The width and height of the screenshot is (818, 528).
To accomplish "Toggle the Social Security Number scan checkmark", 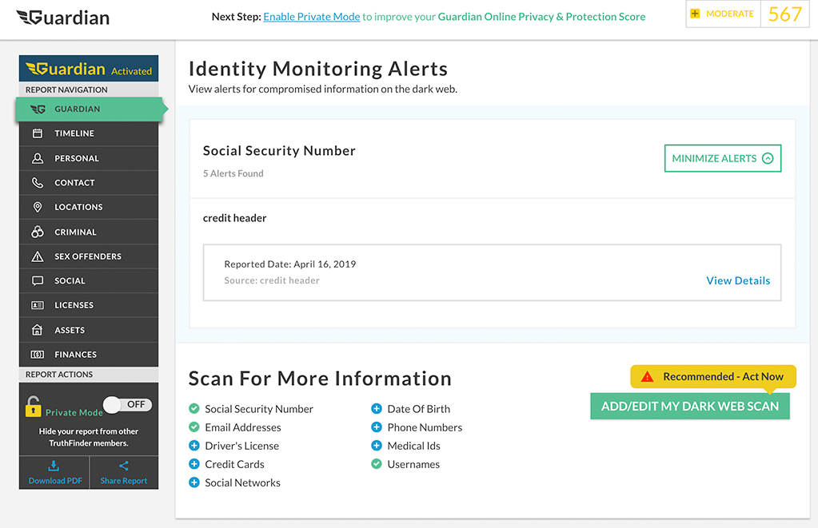I will (x=194, y=409).
